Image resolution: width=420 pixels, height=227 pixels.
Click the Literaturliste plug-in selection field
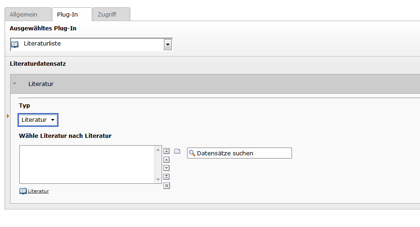coord(87,44)
